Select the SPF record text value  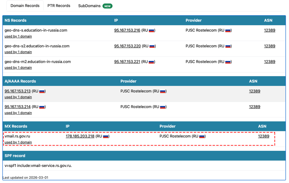tap(38, 165)
